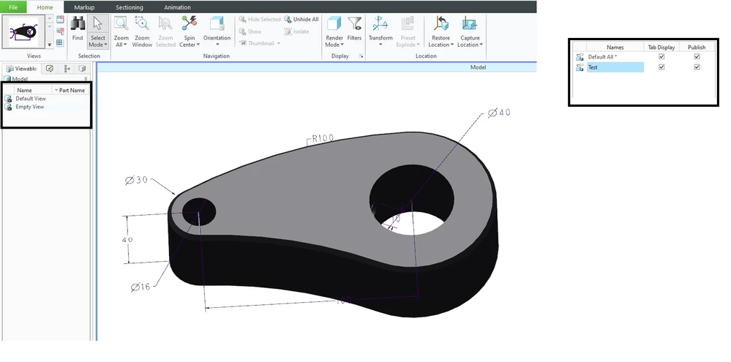
Task: Switch to the Home ribbon tab
Action: click(x=45, y=7)
